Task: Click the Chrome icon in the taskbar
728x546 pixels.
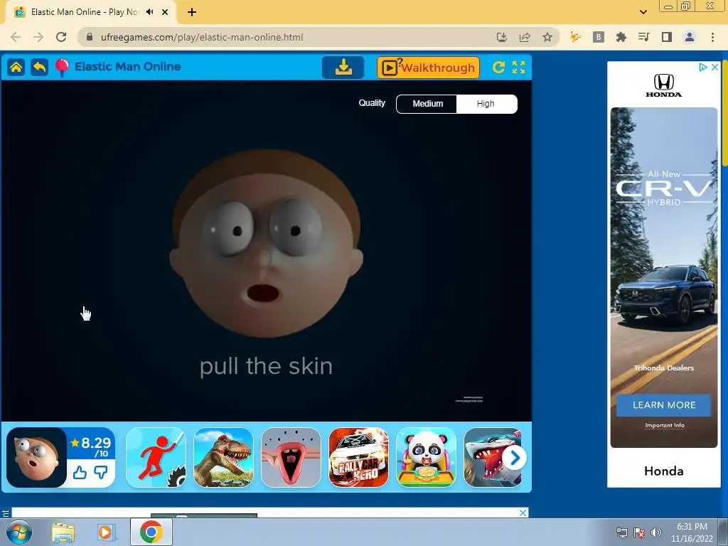Action: pos(151,532)
